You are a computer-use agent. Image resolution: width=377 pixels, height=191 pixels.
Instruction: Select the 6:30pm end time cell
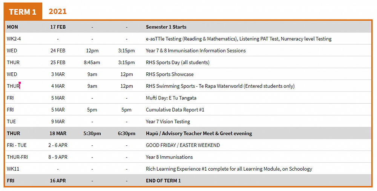pos(127,133)
